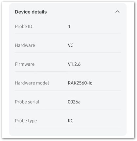The height and width of the screenshot is (141, 137).
Task: Select the Hardware label
Action: pos(25,45)
